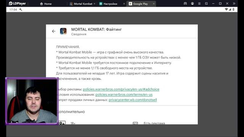This screenshot has height=137, width=244.
Task: Expand the sidebar with double-arrow icon
Action: (234, 3)
